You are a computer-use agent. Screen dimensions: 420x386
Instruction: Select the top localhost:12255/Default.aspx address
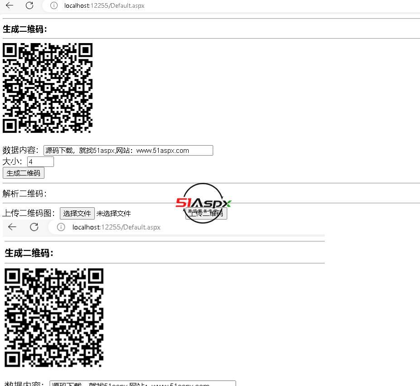point(104,5)
